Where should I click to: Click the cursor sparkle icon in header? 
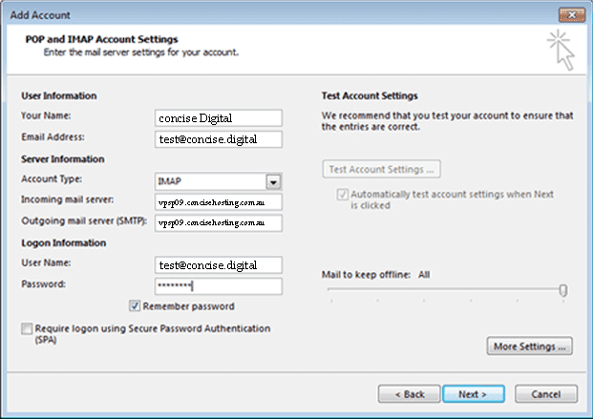click(x=561, y=50)
